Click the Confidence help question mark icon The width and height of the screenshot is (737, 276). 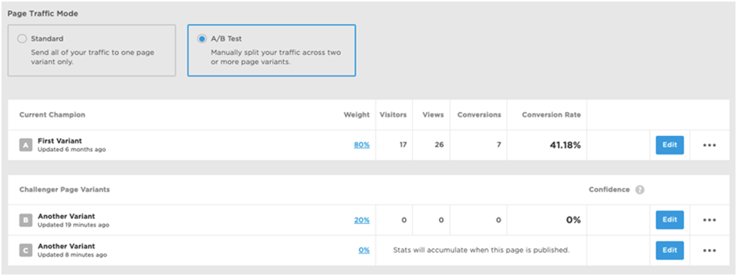640,190
